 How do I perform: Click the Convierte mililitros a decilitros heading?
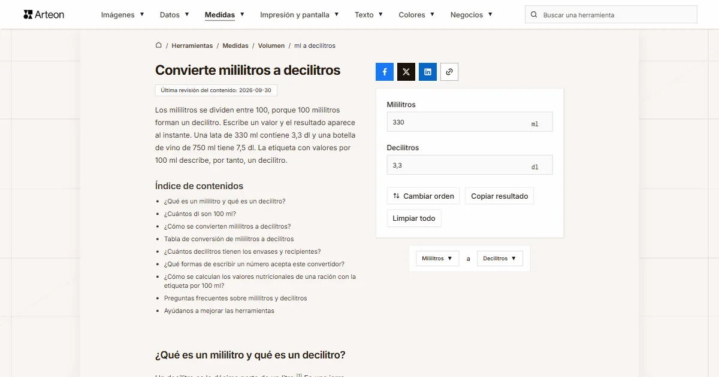click(247, 70)
